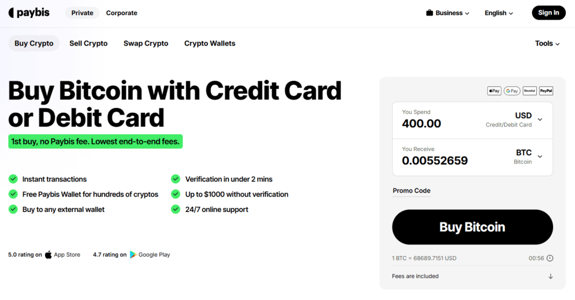Click the Sign In button
Image resolution: width=575 pixels, height=300 pixels.
click(549, 13)
